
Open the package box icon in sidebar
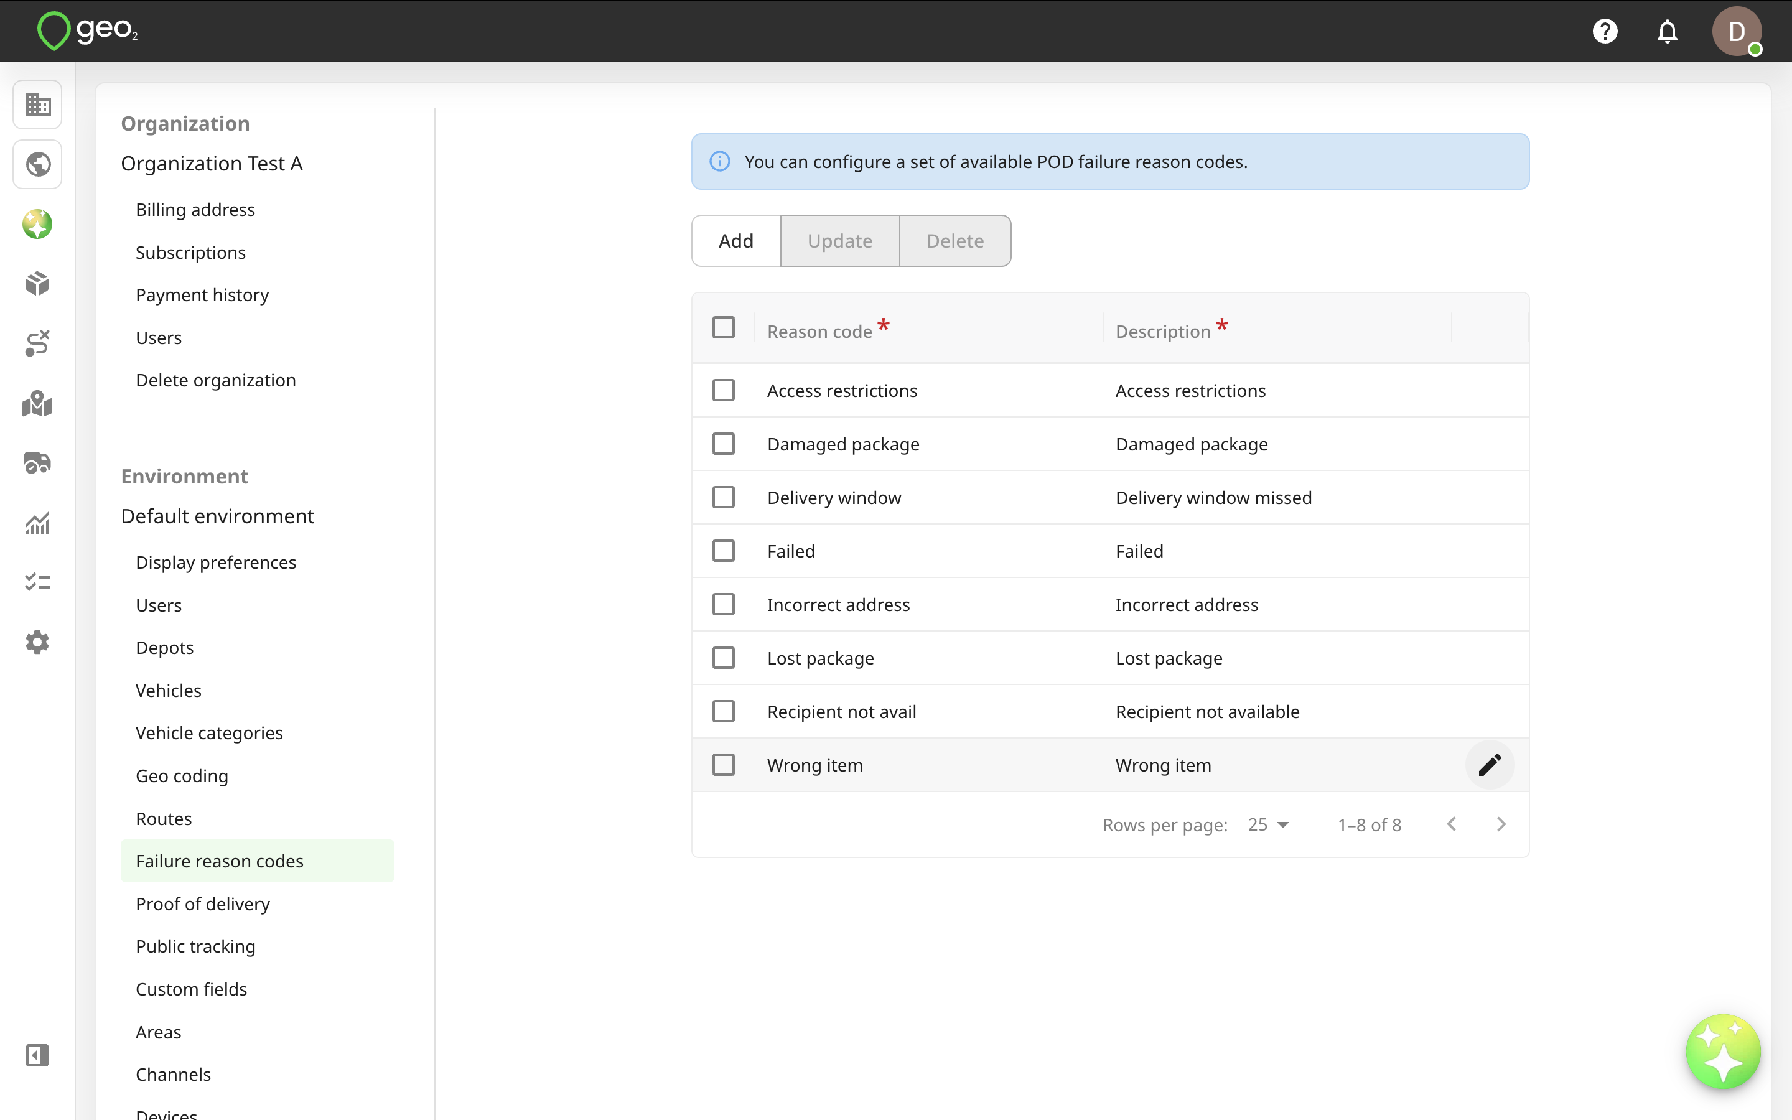pos(38,284)
